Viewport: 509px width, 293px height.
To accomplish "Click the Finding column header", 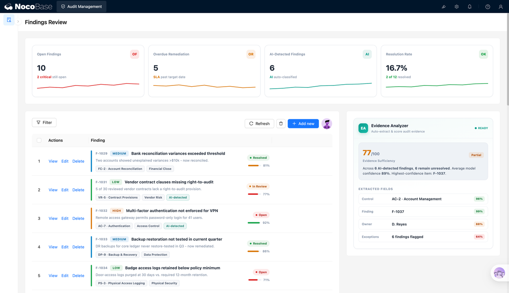I will (98, 140).
